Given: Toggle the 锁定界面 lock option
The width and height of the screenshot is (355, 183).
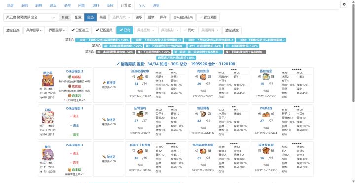Looking at the screenshot, I should 208,17.
